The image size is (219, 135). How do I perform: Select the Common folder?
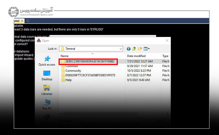pos(71,66)
